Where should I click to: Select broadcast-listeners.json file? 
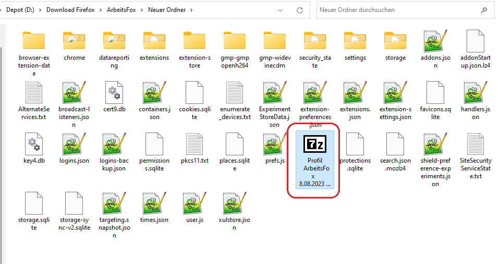(x=74, y=104)
